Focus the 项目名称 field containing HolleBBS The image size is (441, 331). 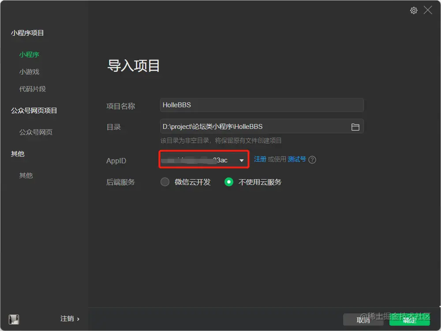point(262,105)
